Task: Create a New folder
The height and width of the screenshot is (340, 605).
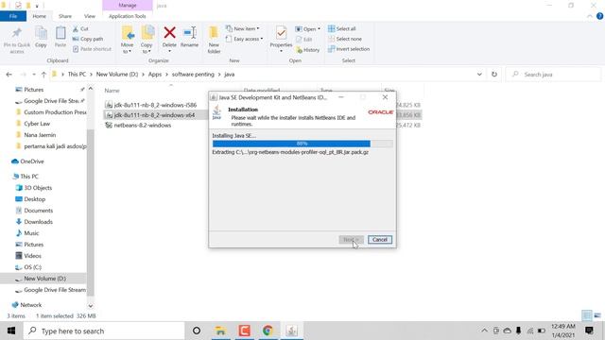Action: [214, 40]
